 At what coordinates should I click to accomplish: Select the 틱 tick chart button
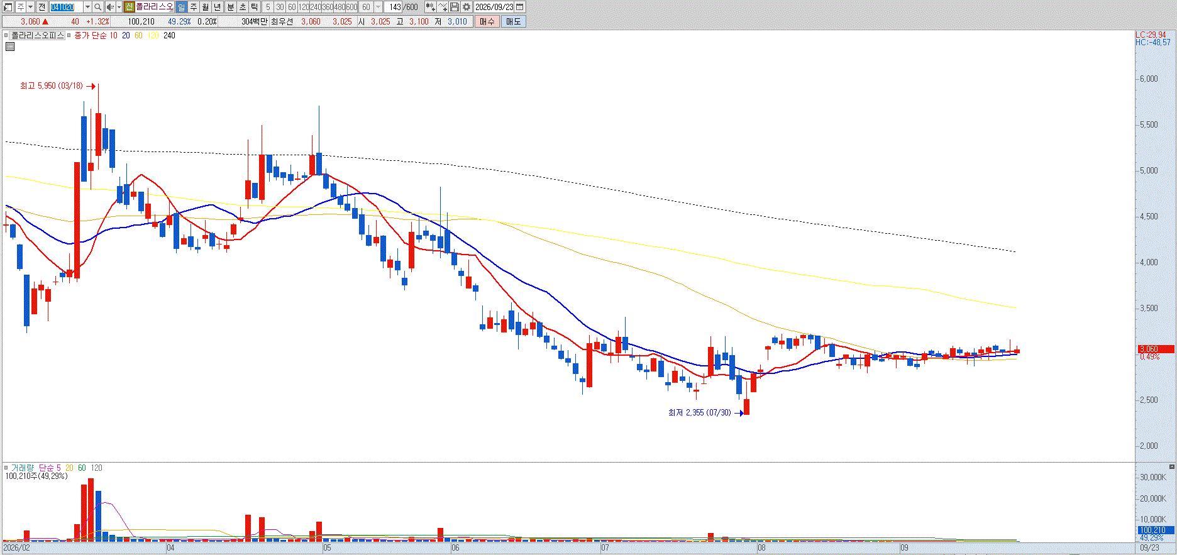[x=254, y=7]
